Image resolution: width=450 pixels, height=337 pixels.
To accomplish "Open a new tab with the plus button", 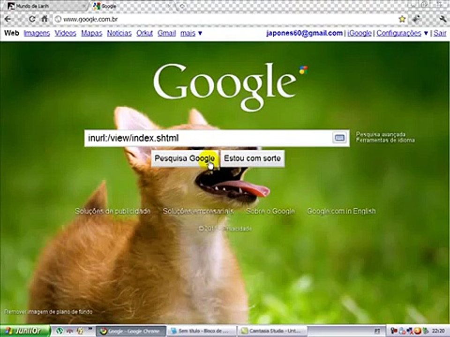I will [182, 6].
